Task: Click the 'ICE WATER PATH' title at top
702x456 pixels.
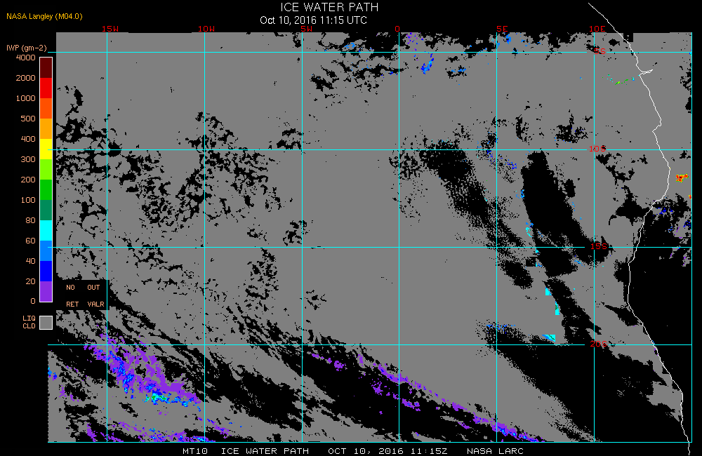Action: [329, 8]
